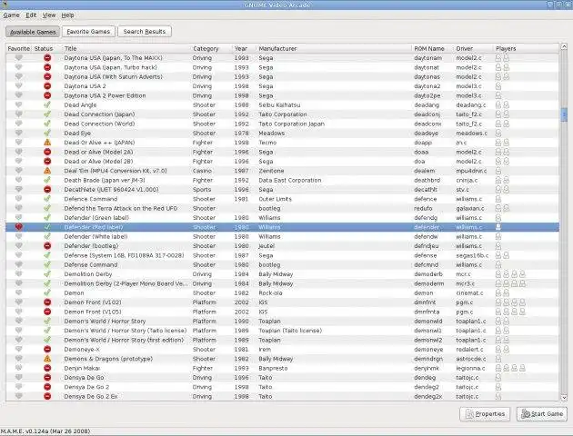Select Densya De Go title
This screenshot has width=573, height=436.
pyautogui.click(x=84, y=378)
